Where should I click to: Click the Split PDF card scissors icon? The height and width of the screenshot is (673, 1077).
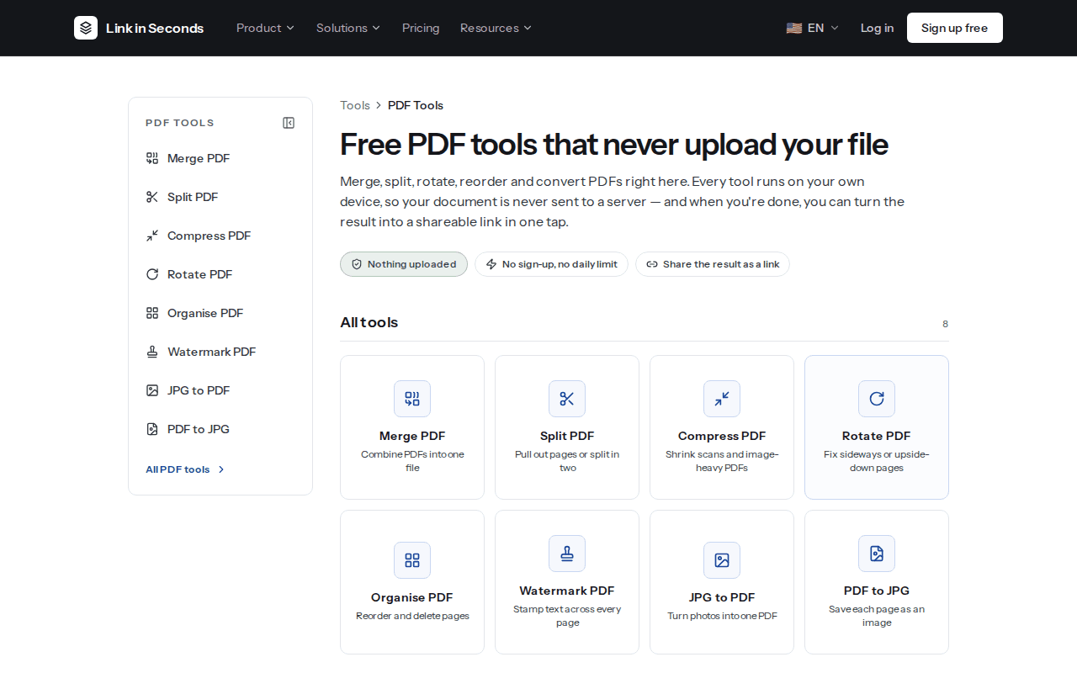click(x=567, y=399)
